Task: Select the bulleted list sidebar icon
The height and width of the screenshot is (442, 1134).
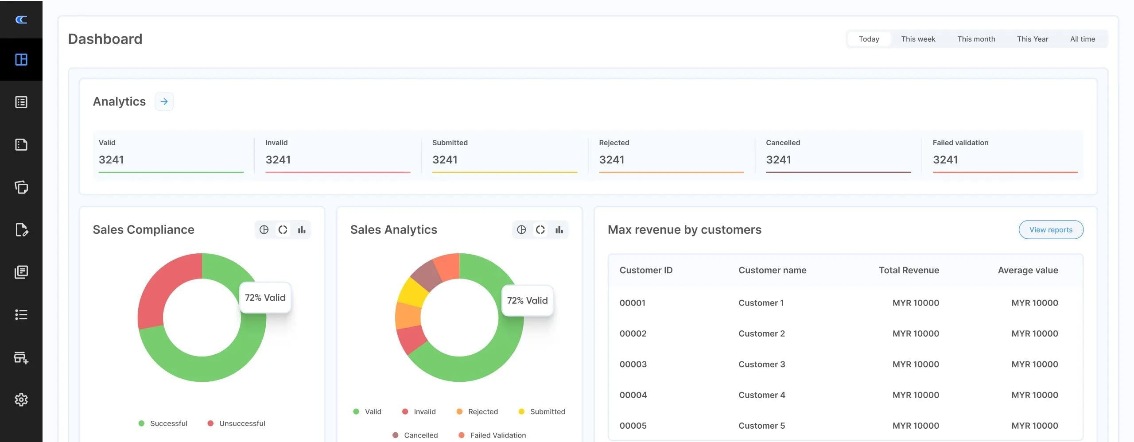Action: coord(21,314)
